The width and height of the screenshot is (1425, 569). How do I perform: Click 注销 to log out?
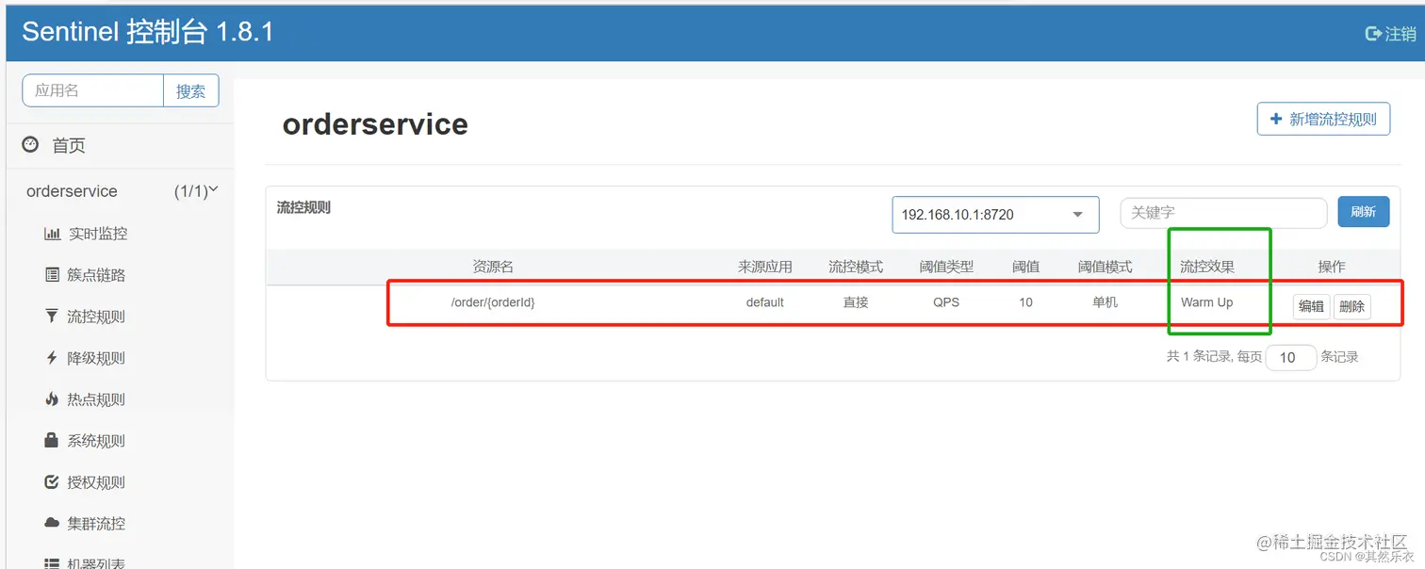tap(1400, 34)
